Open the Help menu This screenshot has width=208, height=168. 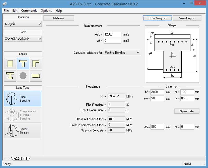[x=58, y=11]
